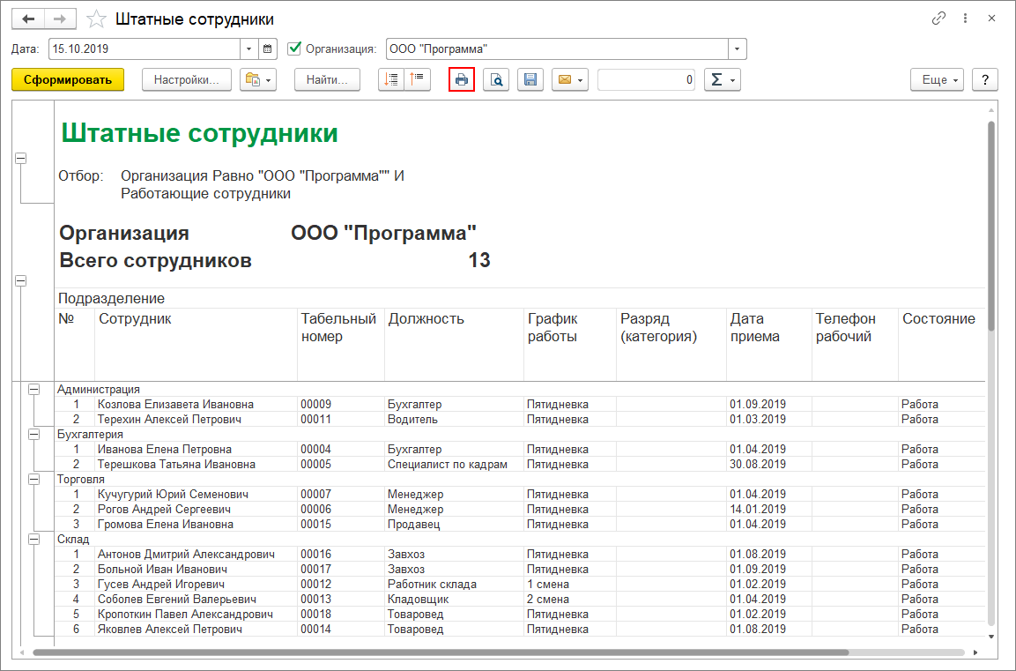This screenshot has height=671, width=1016.
Task: Click the selected cells sum field
Action: click(x=646, y=79)
